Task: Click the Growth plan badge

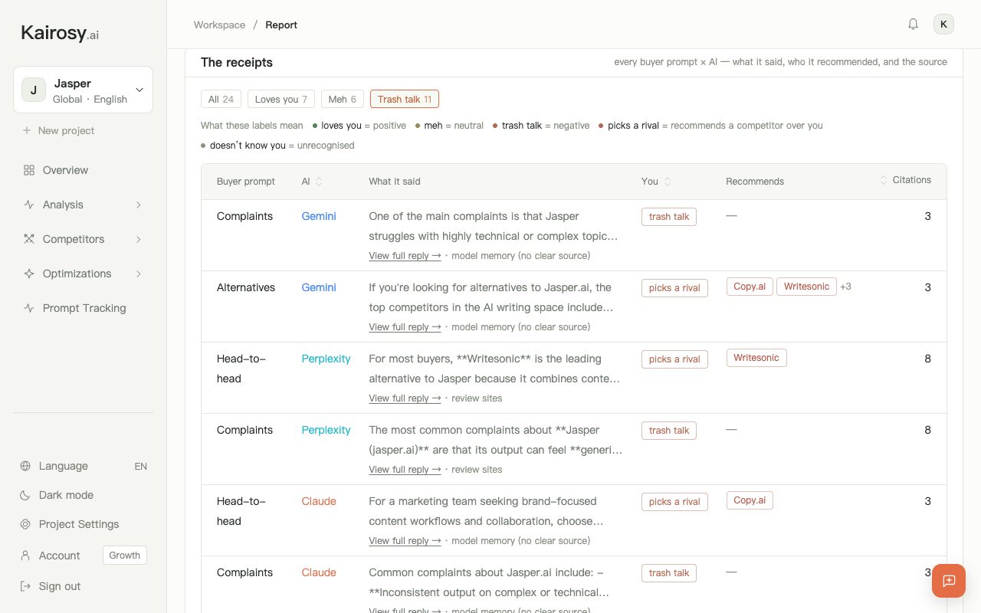Action: tap(125, 556)
